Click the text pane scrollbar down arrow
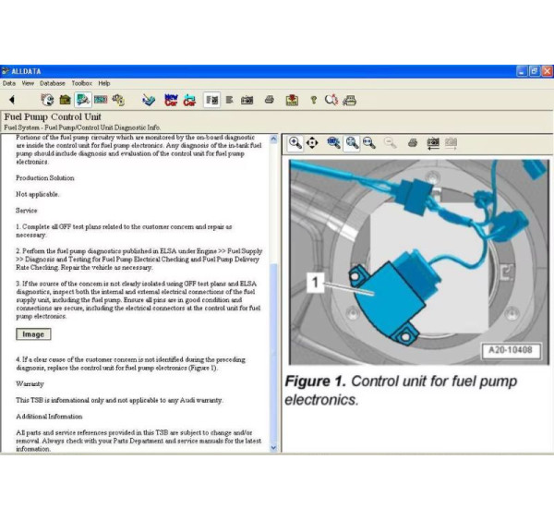 (x=273, y=447)
